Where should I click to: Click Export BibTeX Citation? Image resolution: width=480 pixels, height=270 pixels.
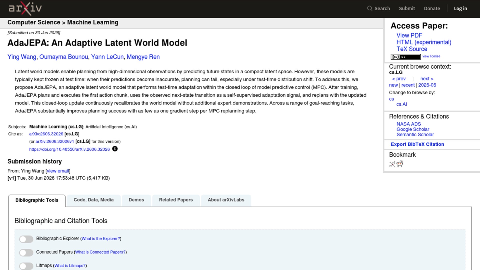[x=417, y=144]
